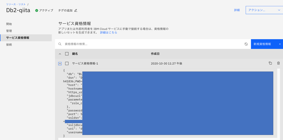Screen dimensions: 283x140
Task: Click the Db2-qiita page title
Action: point(18,10)
